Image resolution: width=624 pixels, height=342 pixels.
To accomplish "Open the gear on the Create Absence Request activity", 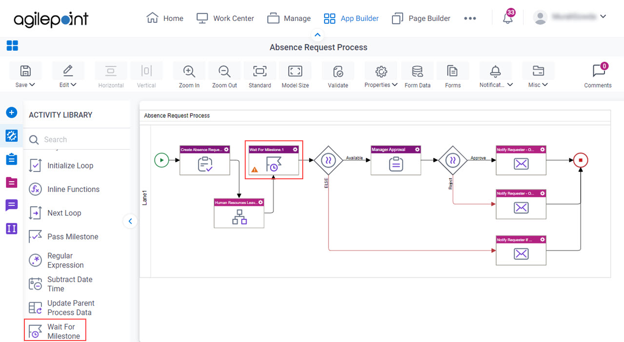I will point(226,150).
